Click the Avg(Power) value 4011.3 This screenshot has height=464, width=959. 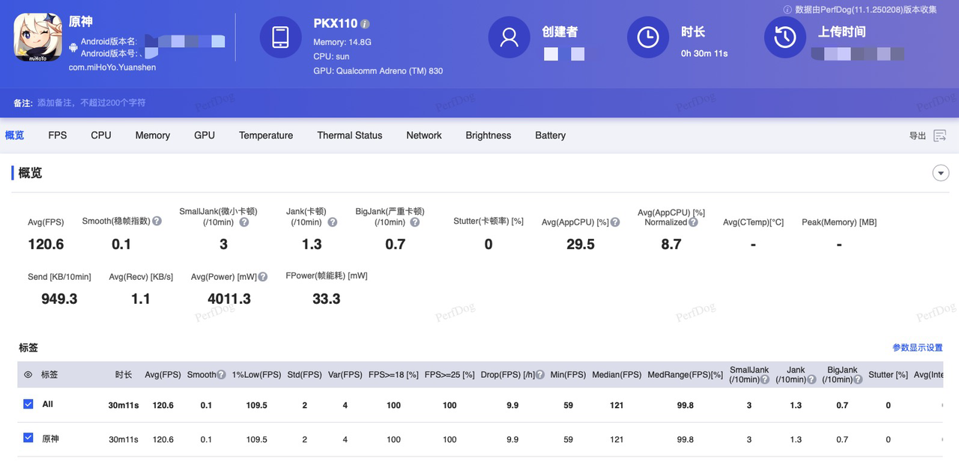[229, 299]
